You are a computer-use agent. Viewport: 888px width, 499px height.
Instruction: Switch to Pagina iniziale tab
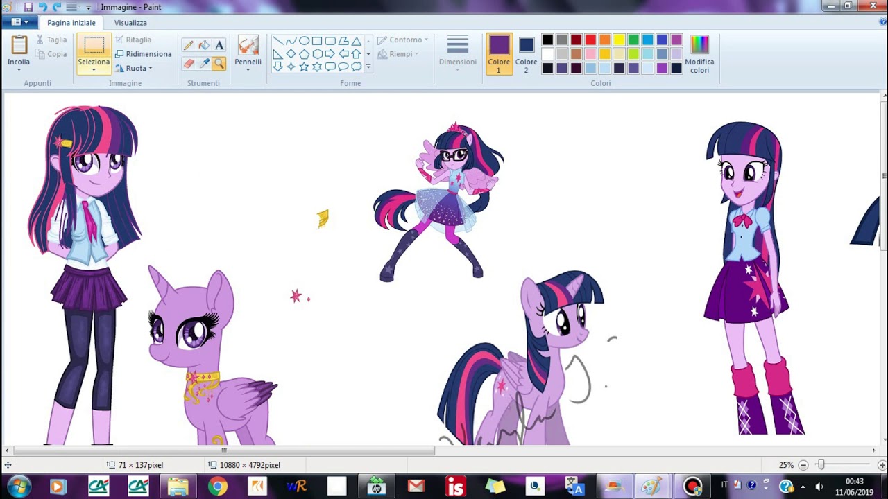[71, 23]
